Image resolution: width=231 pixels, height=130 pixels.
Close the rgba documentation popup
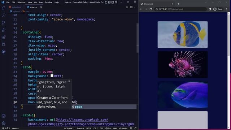[x=69, y=81]
